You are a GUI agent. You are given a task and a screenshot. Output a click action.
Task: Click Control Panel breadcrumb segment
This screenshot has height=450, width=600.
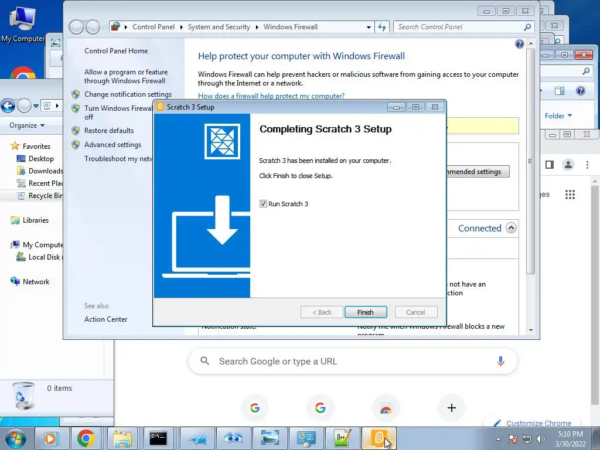(154, 27)
